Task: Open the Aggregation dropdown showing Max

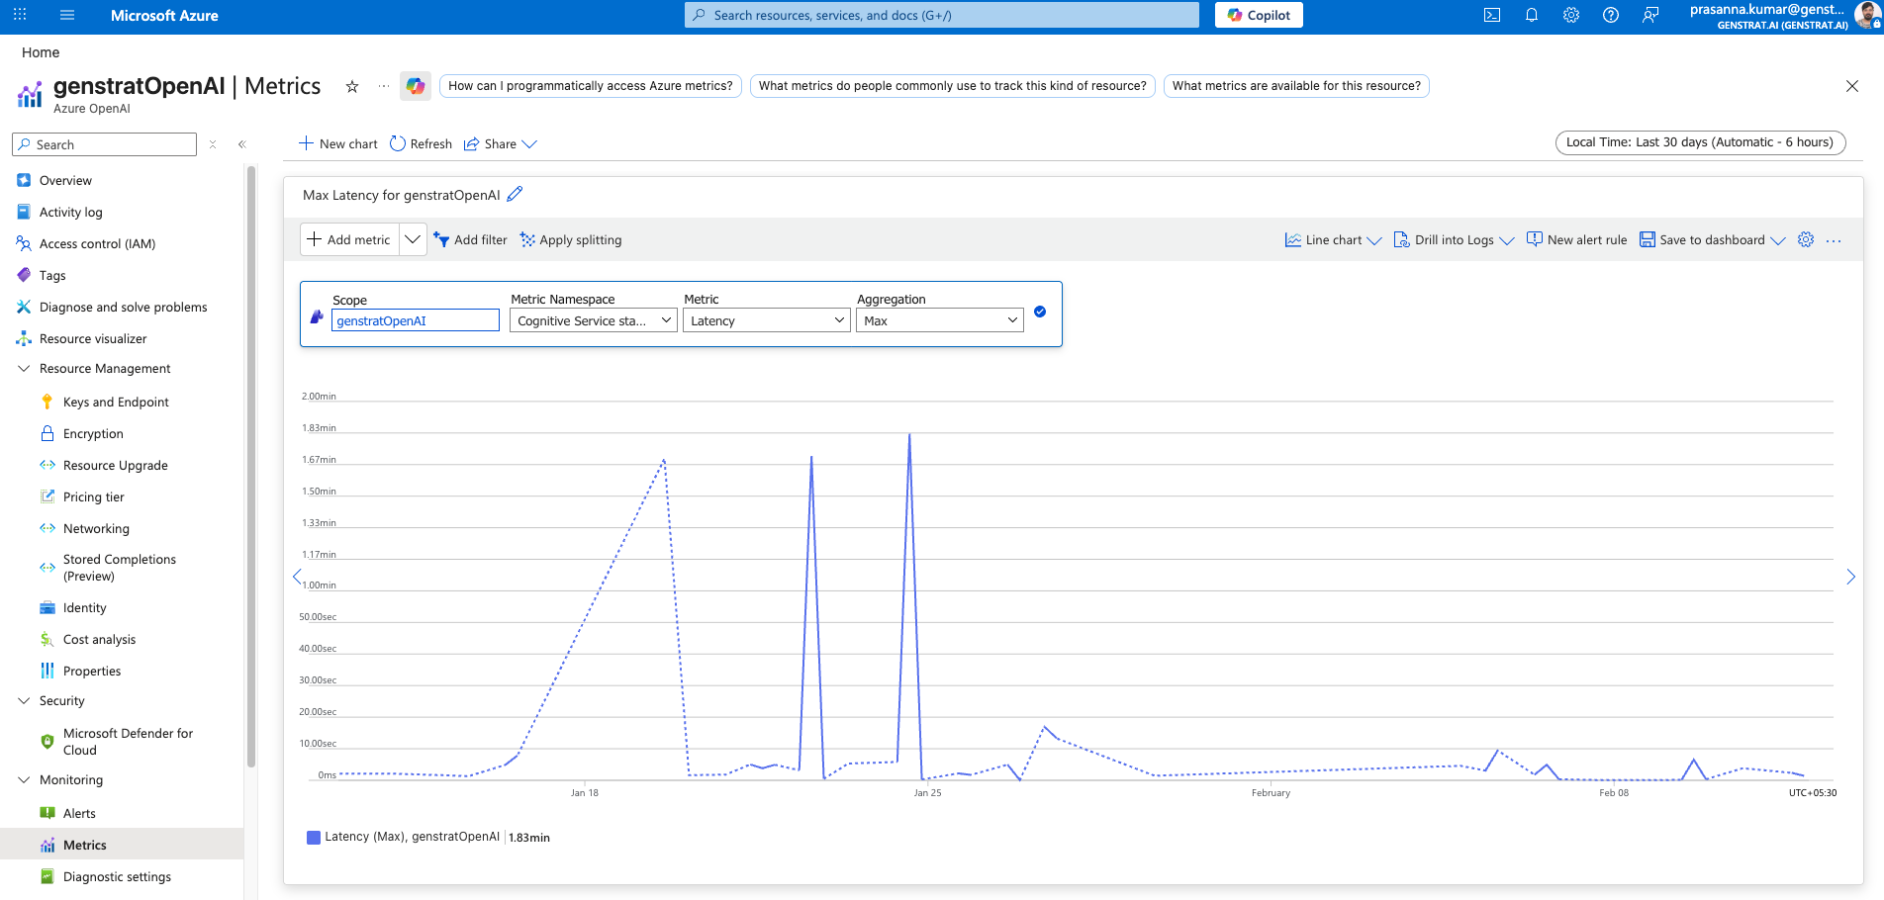Action: click(940, 320)
